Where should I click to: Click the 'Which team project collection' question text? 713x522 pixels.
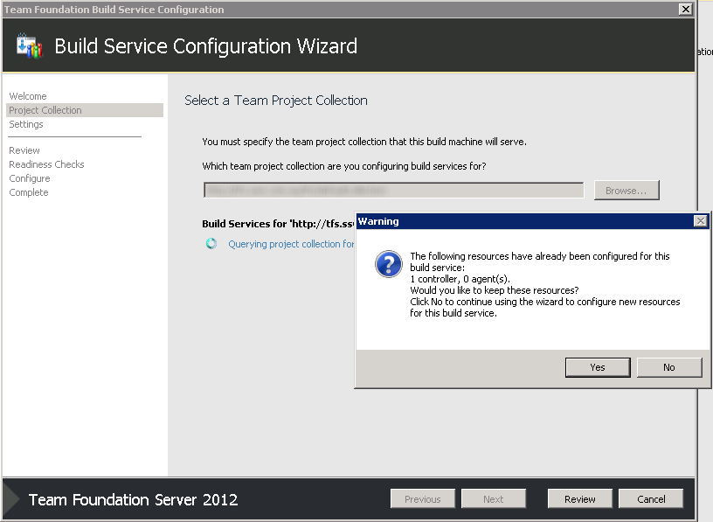344,166
